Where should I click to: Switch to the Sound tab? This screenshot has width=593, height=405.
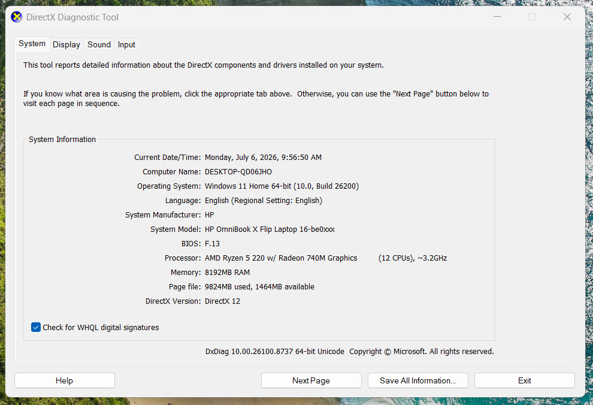(x=99, y=44)
